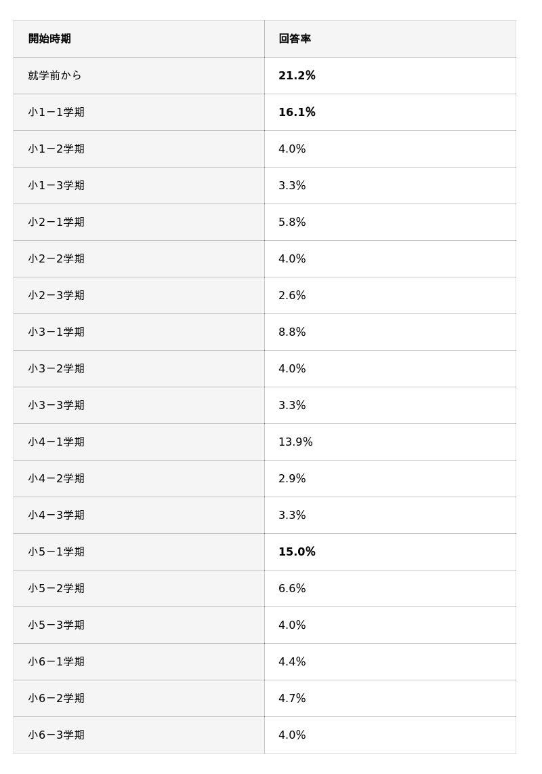The width and height of the screenshot is (542, 774).
Task: Click the 6.6% value cell
Action: [292, 589]
